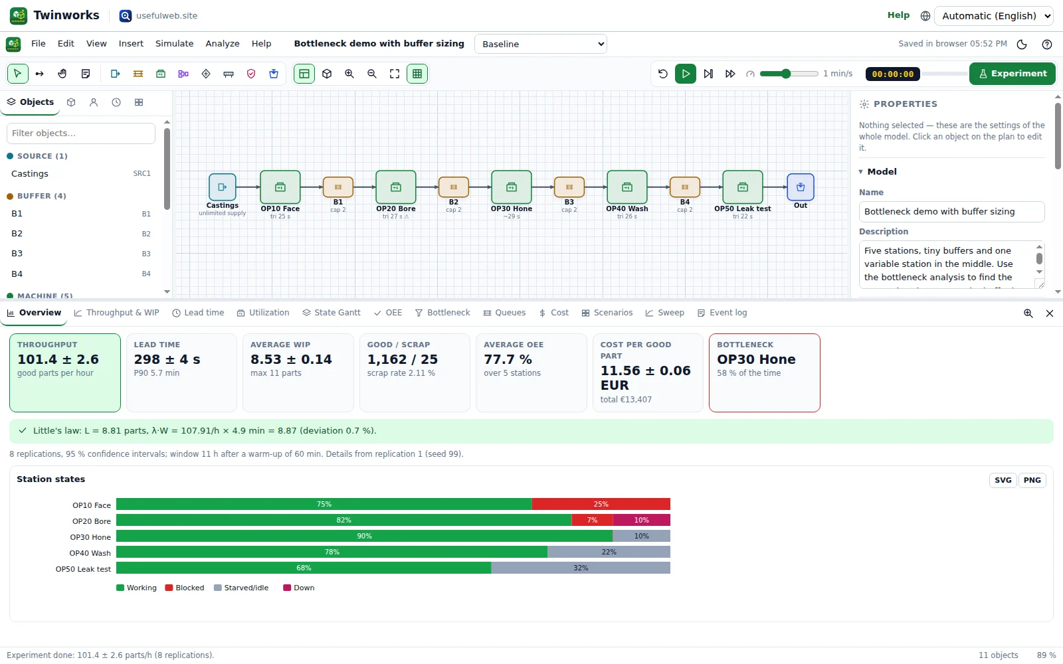The height and width of the screenshot is (664, 1063).
Task: Open the THROUGHPUT summary card
Action: [65, 373]
